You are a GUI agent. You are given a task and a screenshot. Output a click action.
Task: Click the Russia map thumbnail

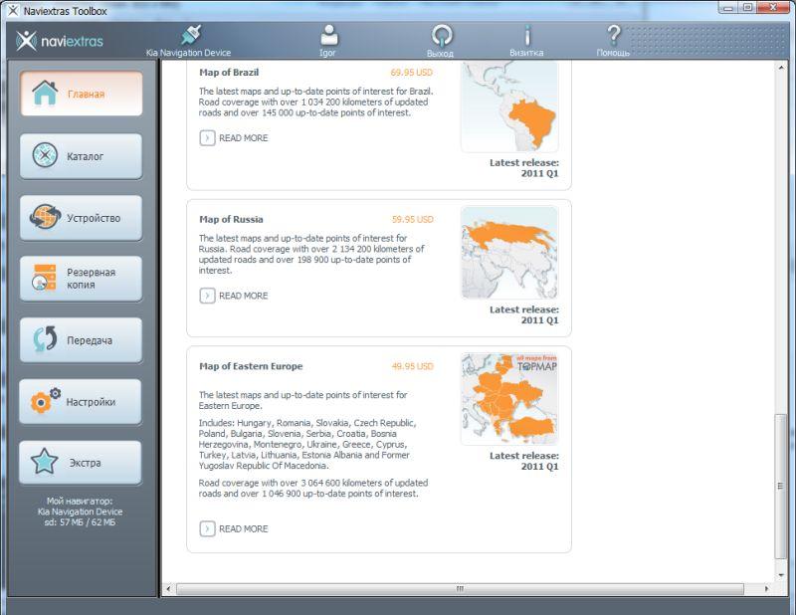click(509, 253)
